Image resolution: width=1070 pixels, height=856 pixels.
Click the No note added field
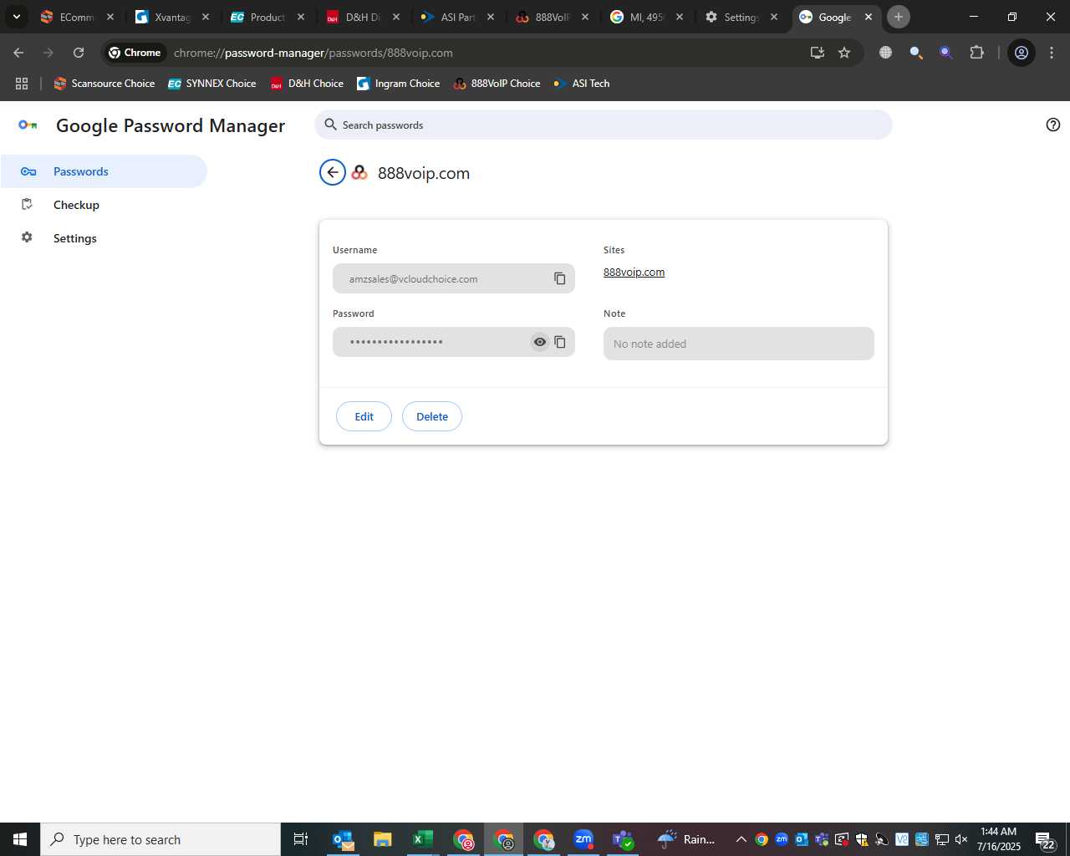pos(739,344)
